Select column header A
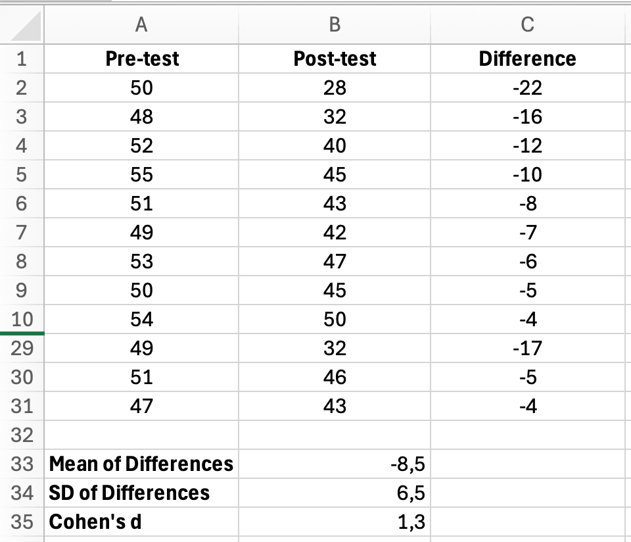 (140, 24)
